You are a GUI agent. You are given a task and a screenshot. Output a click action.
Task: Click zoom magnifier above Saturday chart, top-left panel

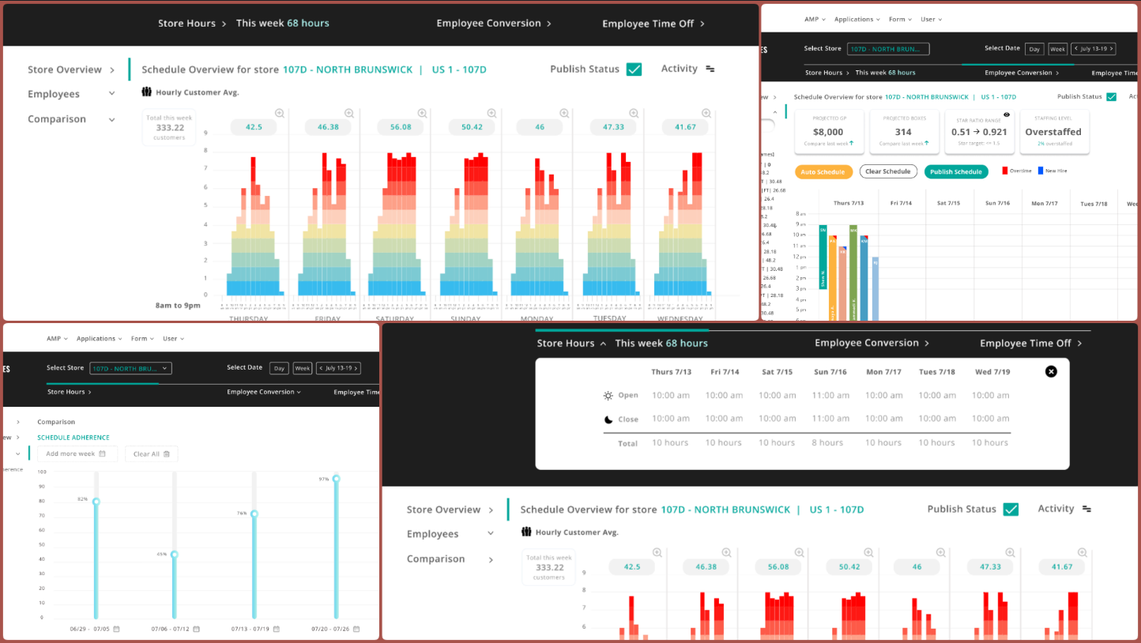[422, 114]
